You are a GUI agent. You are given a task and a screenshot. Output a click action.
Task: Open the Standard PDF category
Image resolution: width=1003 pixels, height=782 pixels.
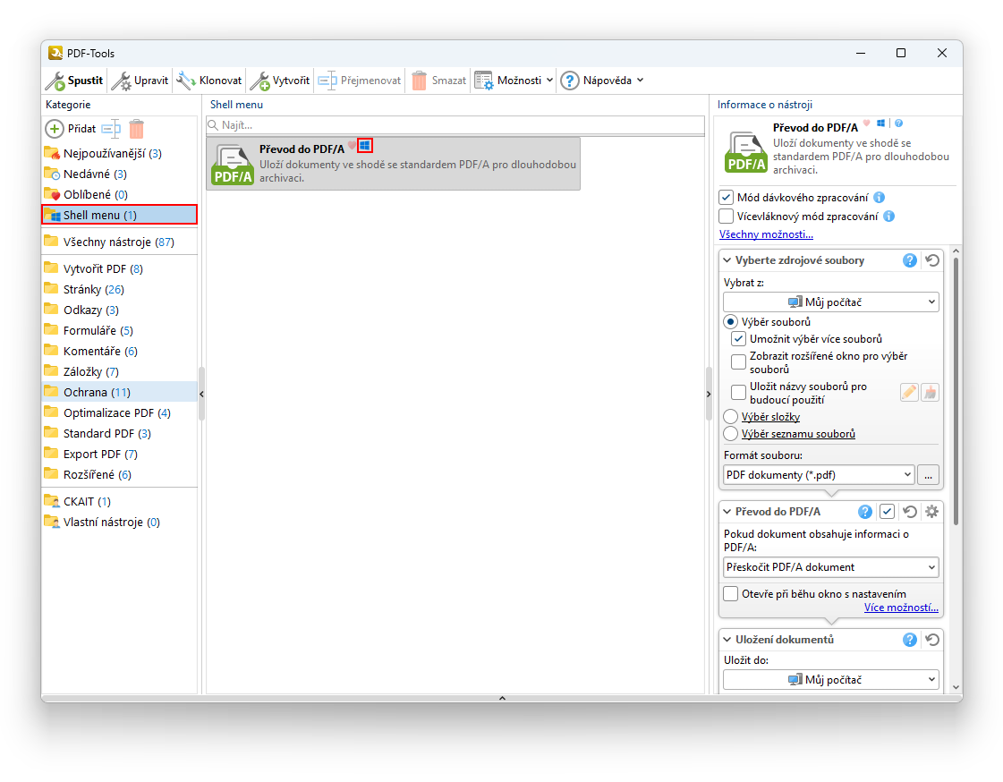click(120, 434)
